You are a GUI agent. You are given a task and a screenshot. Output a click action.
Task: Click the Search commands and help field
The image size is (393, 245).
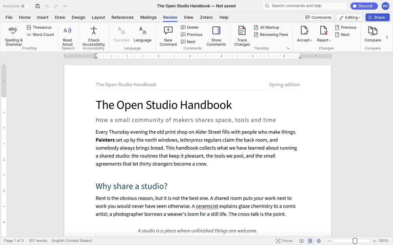[305, 6]
